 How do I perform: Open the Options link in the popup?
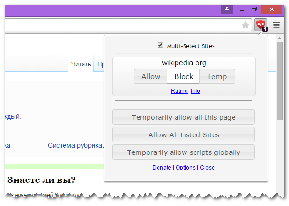pyautogui.click(x=186, y=167)
